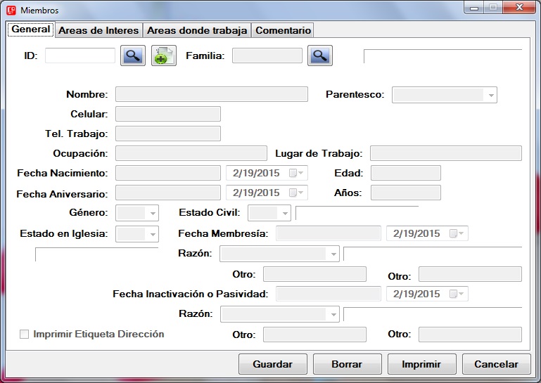Screen dimensions: 541x383
Task: Expand the Estado en Iglesia dropdown
Action: coord(153,234)
